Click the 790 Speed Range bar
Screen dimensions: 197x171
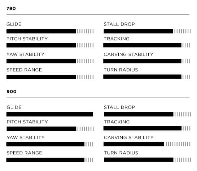50,77
